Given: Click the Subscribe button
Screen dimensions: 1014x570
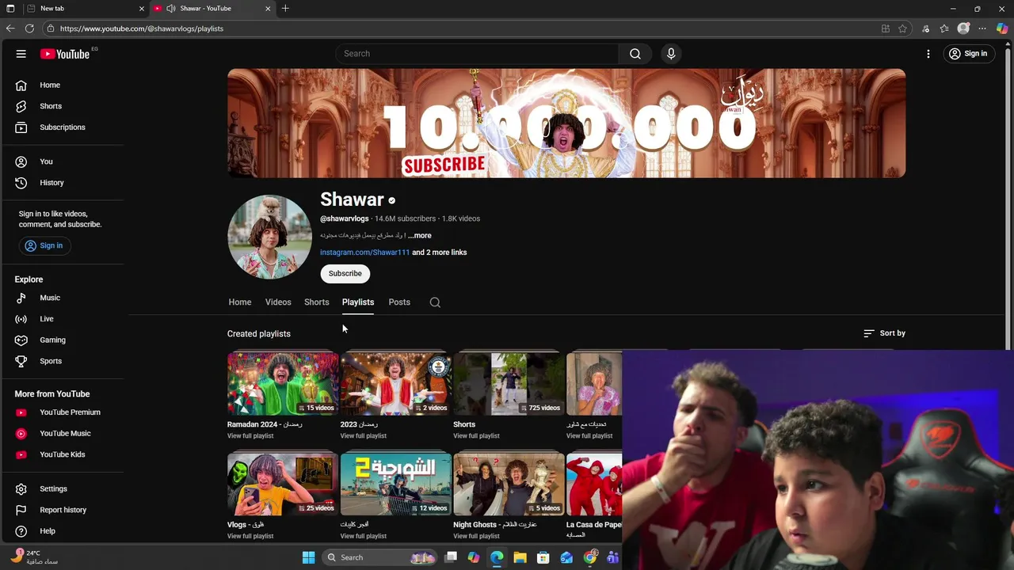Looking at the screenshot, I should 345,274.
